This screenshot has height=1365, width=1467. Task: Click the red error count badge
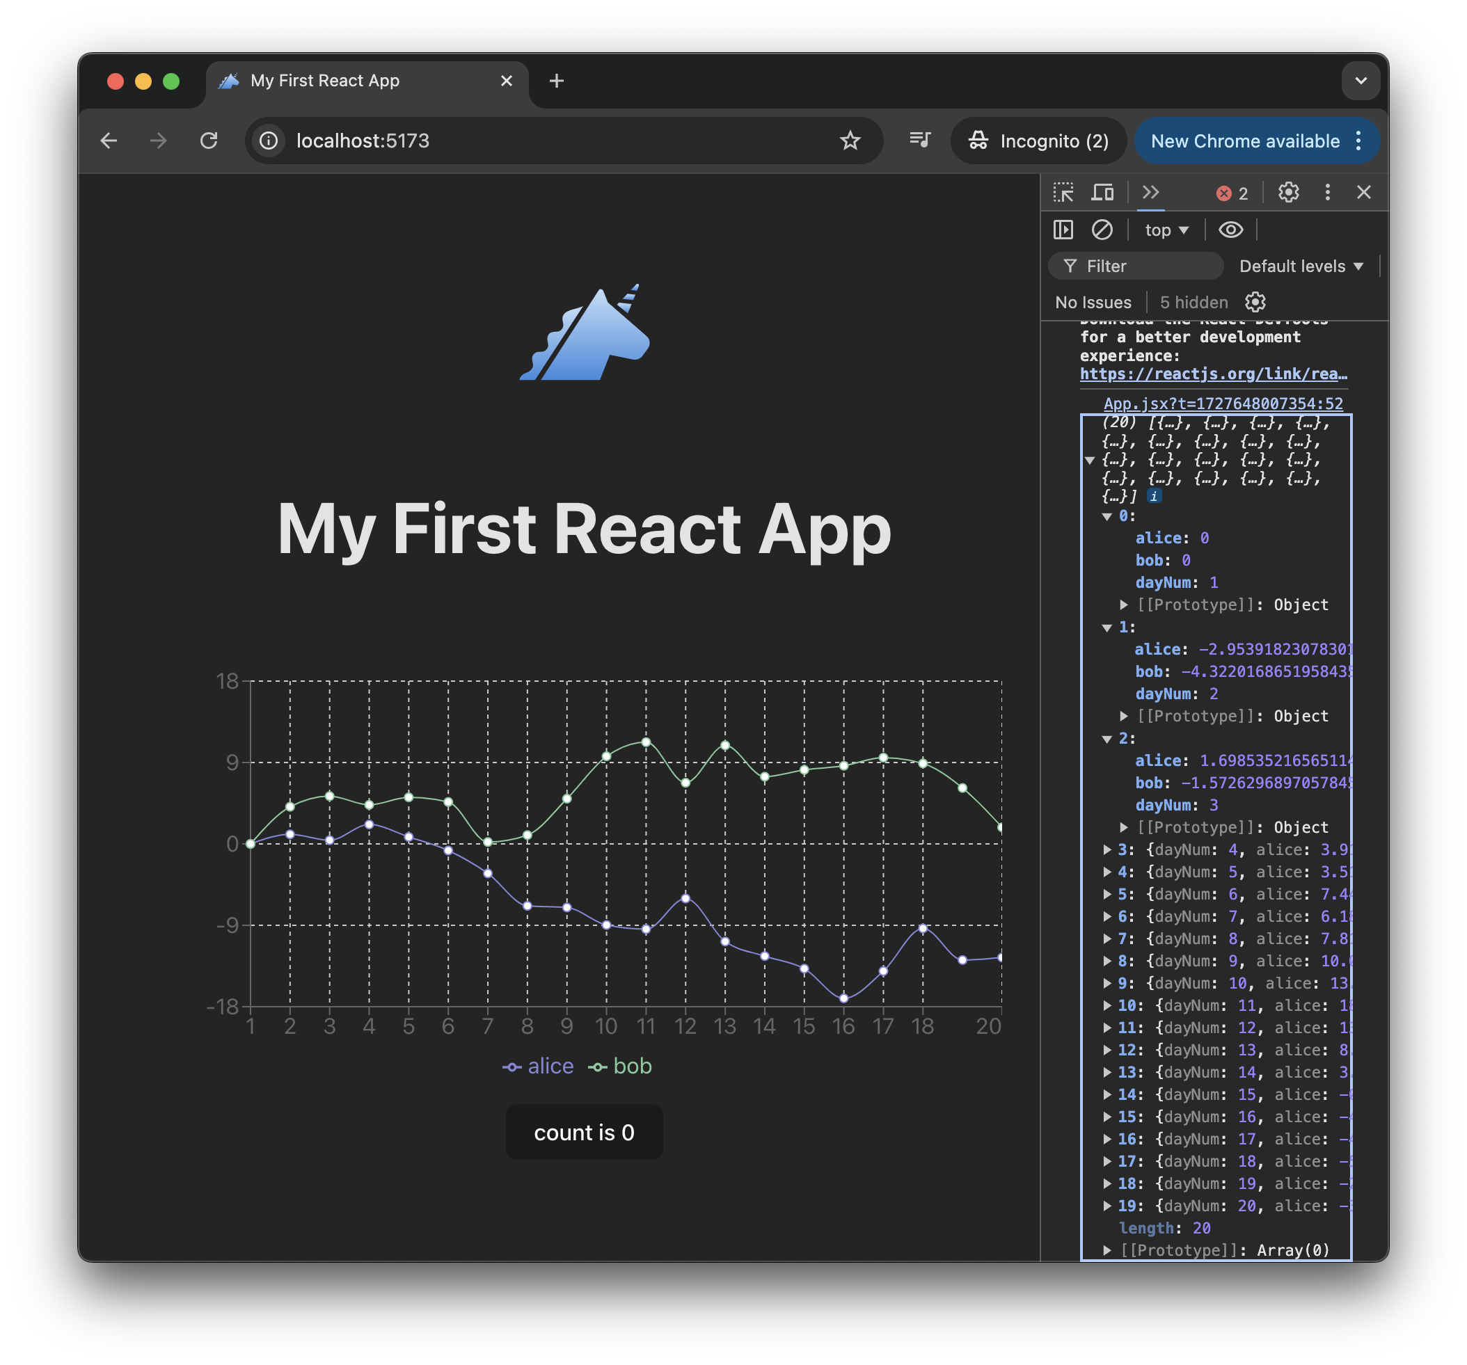coord(1232,193)
